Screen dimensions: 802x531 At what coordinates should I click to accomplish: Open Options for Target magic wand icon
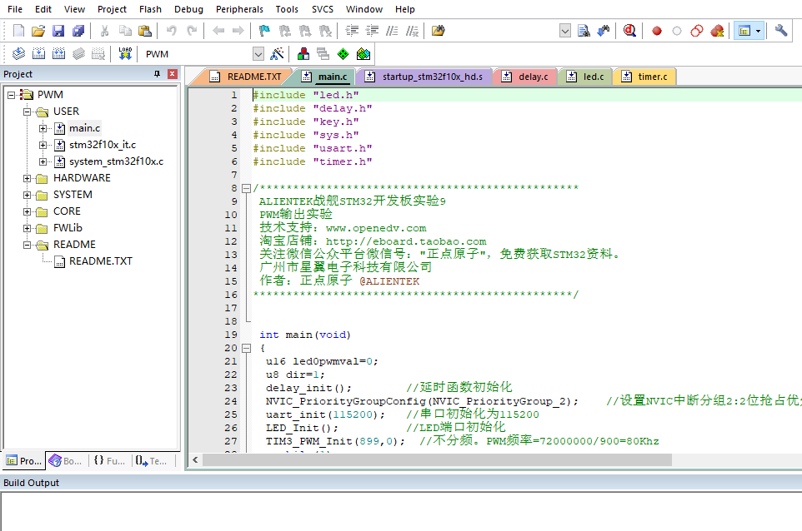point(277,53)
